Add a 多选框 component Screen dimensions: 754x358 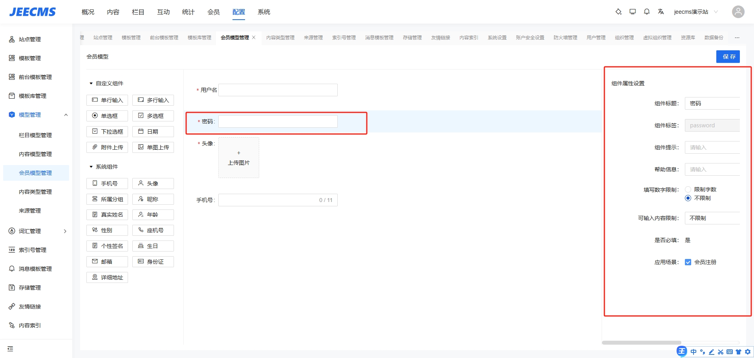(153, 116)
